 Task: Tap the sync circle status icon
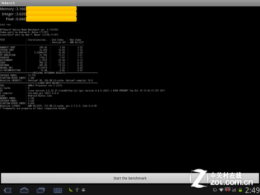pos(215,190)
